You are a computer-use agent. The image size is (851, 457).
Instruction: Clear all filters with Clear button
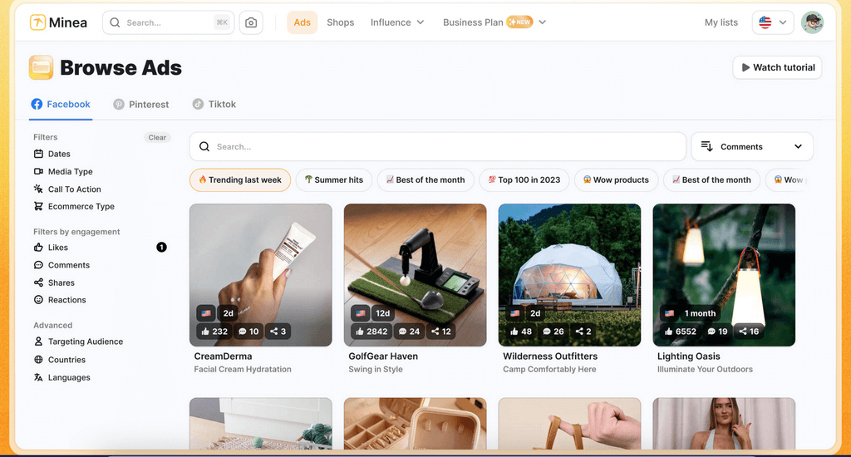pos(157,137)
